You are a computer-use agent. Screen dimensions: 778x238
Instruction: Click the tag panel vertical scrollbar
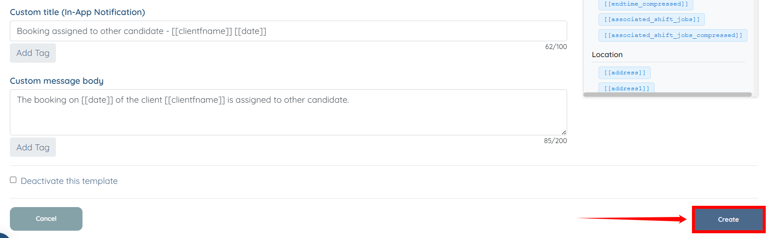(756, 43)
